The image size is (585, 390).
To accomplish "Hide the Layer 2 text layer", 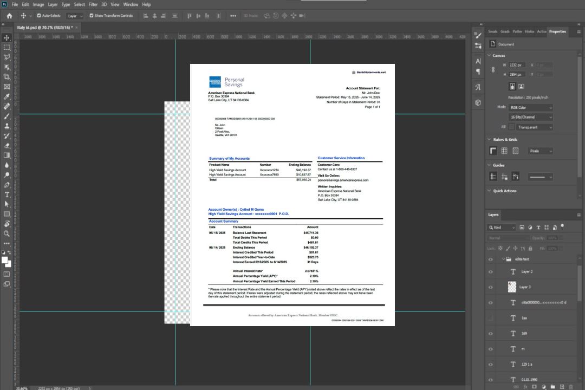I will pyautogui.click(x=491, y=272).
